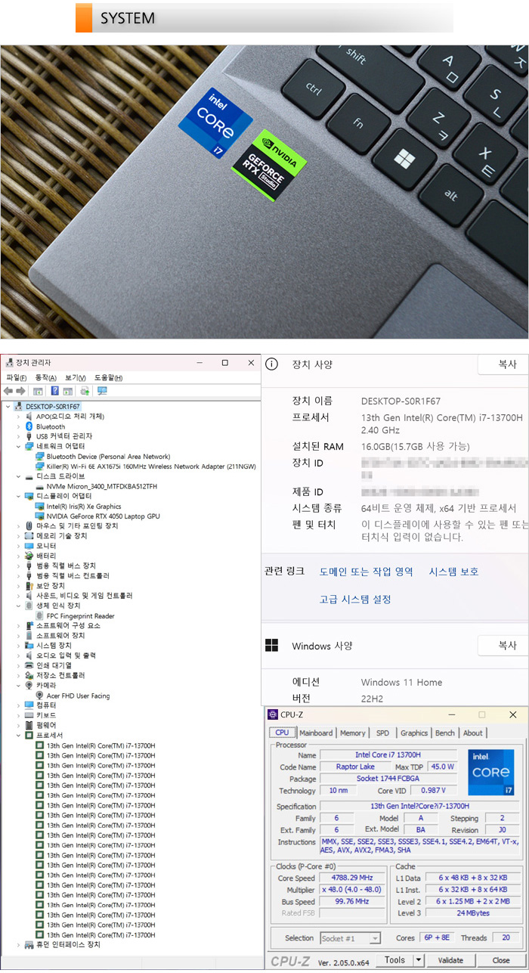
Task: Click the Acer FHD User Facing camera
Action: pyautogui.click(x=78, y=696)
